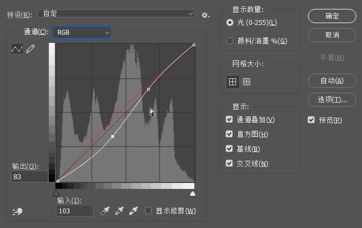Choose the detailed 10x10 grid size icon
Viewport: 362px width, 228px height.
[246, 82]
